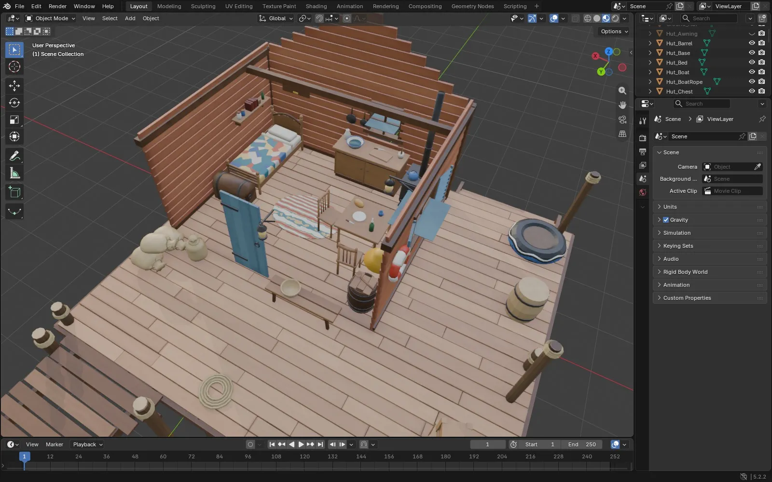This screenshot has width=772, height=482.
Task: Hide Hut_Barrel in viewport via eye icon
Action: 752,43
